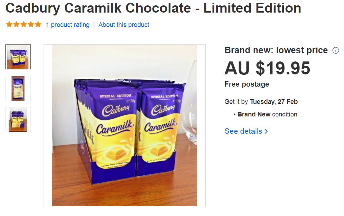Click the AU $19.95 price
The image size is (344, 216).
[267, 68]
